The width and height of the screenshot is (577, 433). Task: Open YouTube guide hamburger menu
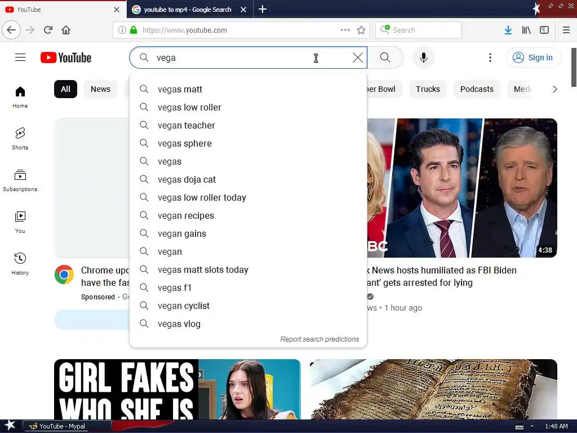pos(20,58)
